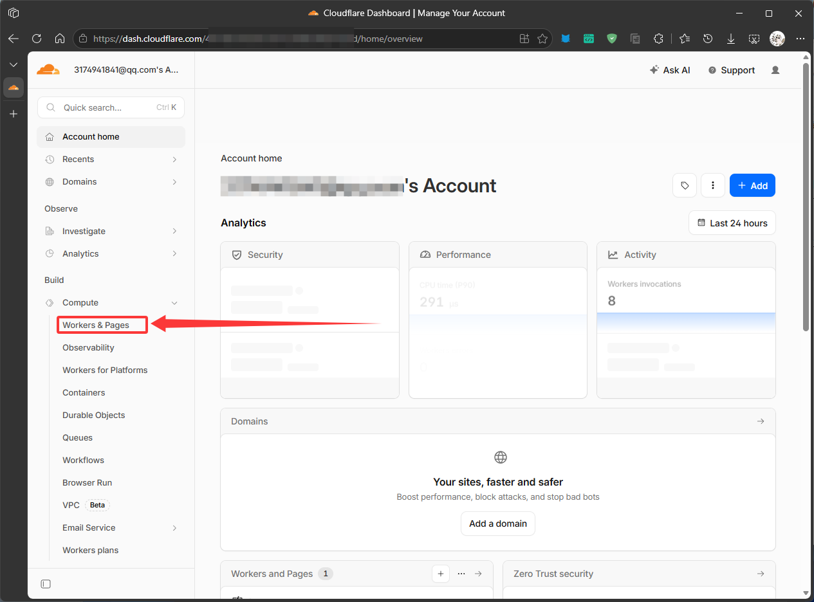The image size is (814, 602).
Task: Open the Last 24 hours dropdown
Action: 732,223
